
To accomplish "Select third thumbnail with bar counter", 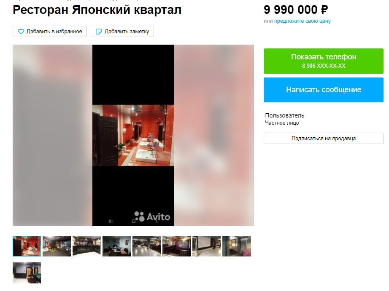I will coord(87,246).
